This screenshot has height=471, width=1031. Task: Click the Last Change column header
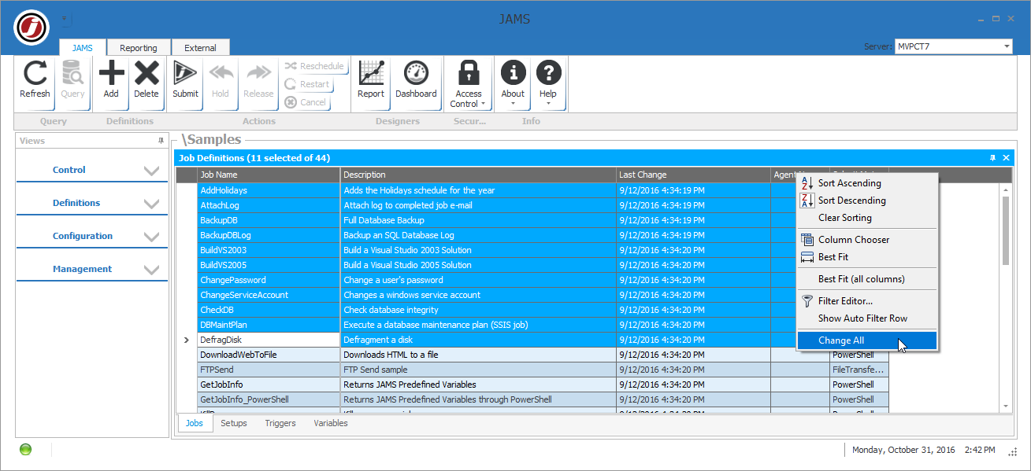click(x=693, y=175)
